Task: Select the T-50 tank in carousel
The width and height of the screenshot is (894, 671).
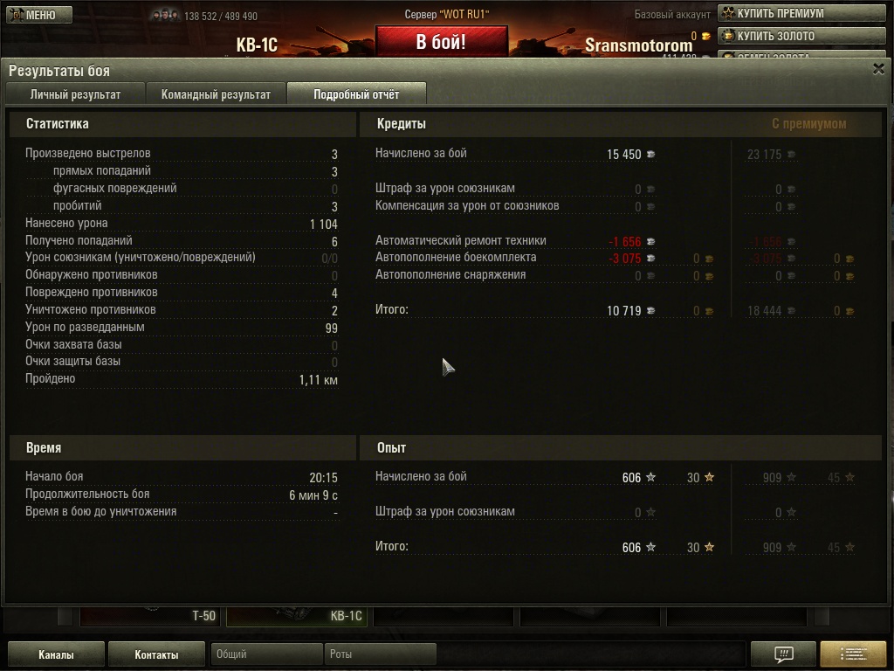Action: [x=149, y=616]
